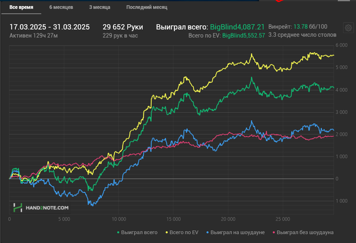Image resolution: width=356 pixels, height=243 pixels.
Task: Click the '4 000' y-axis label
Action: coord(341,90)
